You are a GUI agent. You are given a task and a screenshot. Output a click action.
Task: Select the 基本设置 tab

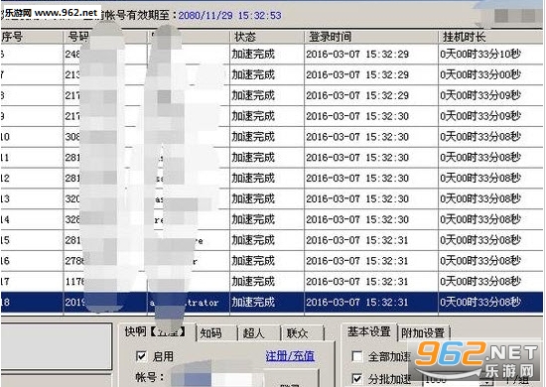pyautogui.click(x=368, y=331)
